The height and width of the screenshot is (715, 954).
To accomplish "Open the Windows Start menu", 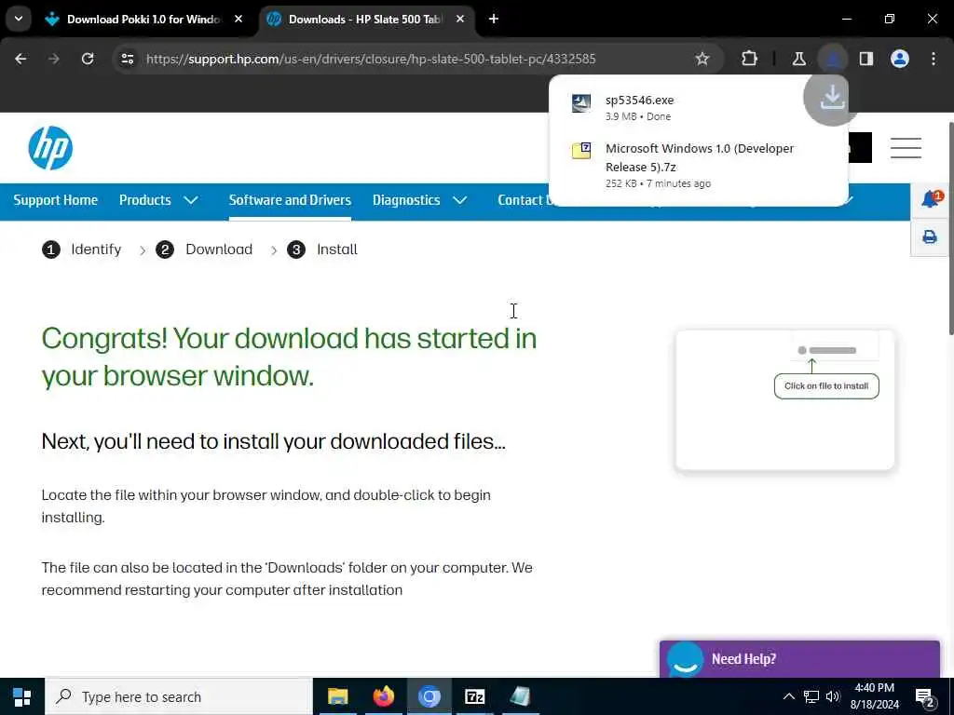I will (22, 696).
